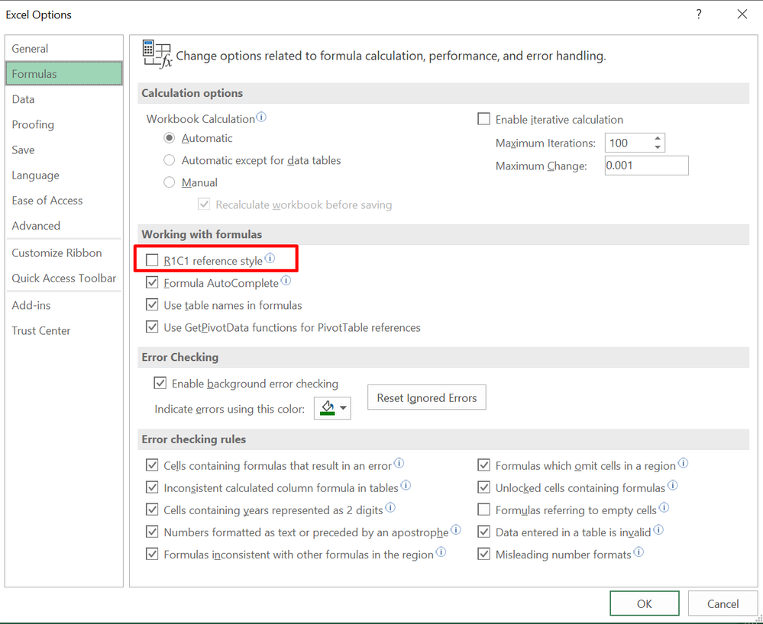Click info icon beside R1C1 reference style
The width and height of the screenshot is (763, 624).
tap(270, 258)
